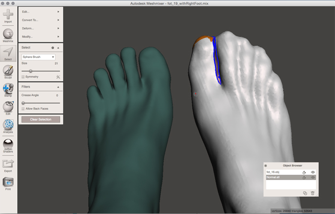
Task: Click the green foot model
Action: pos(130,128)
